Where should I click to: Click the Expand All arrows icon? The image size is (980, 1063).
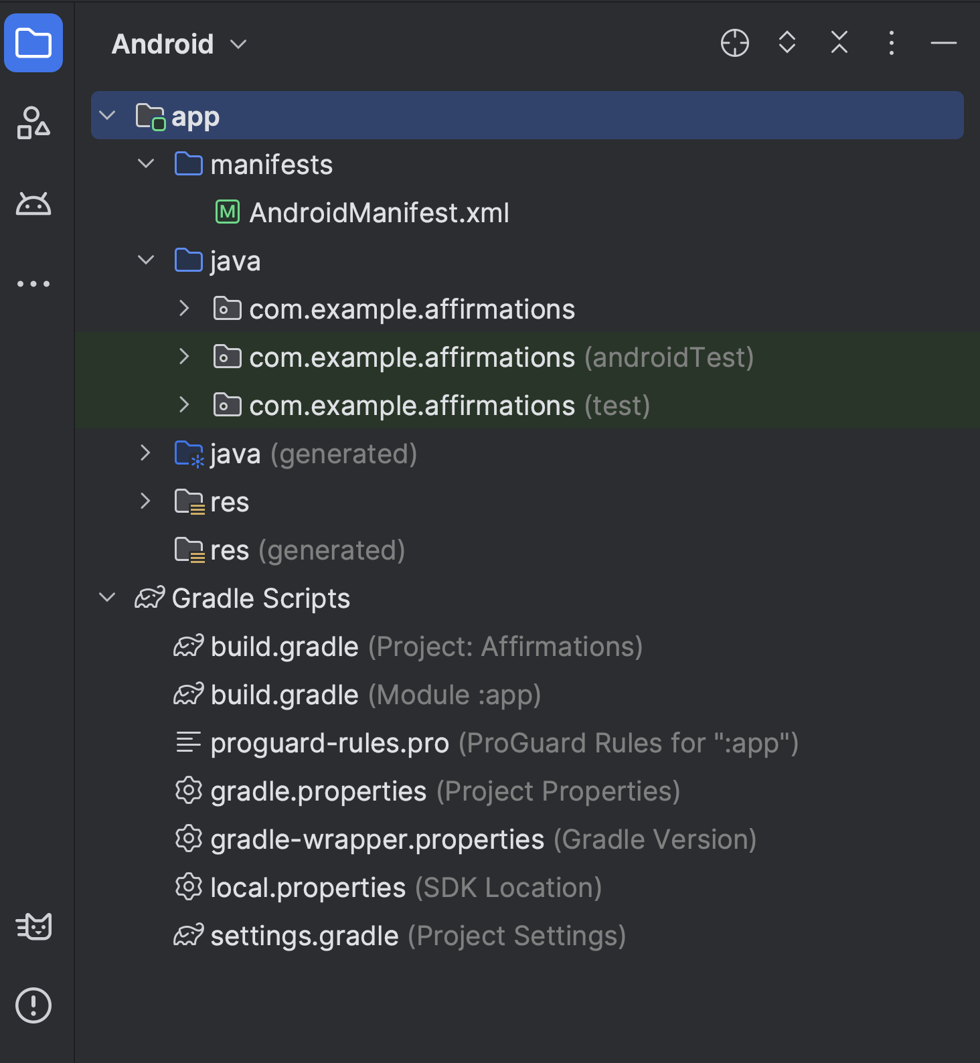tap(787, 43)
